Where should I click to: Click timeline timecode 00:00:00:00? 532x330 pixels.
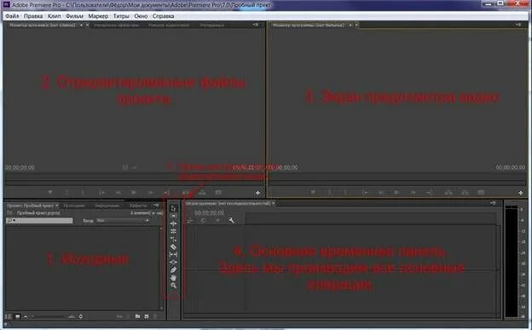pos(210,213)
